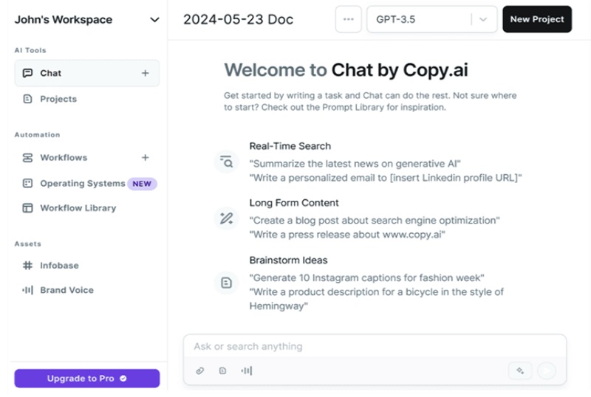Open the GPT-3.5 model selector
This screenshot has height=397, width=591.
pos(432,19)
